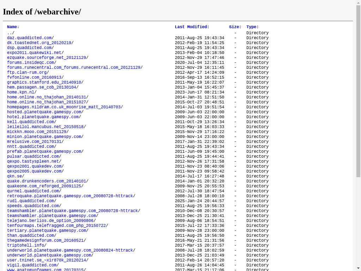Open fvfonline.com_20160913 directory
The height and width of the screenshot is (271, 361).
click(34, 77)
